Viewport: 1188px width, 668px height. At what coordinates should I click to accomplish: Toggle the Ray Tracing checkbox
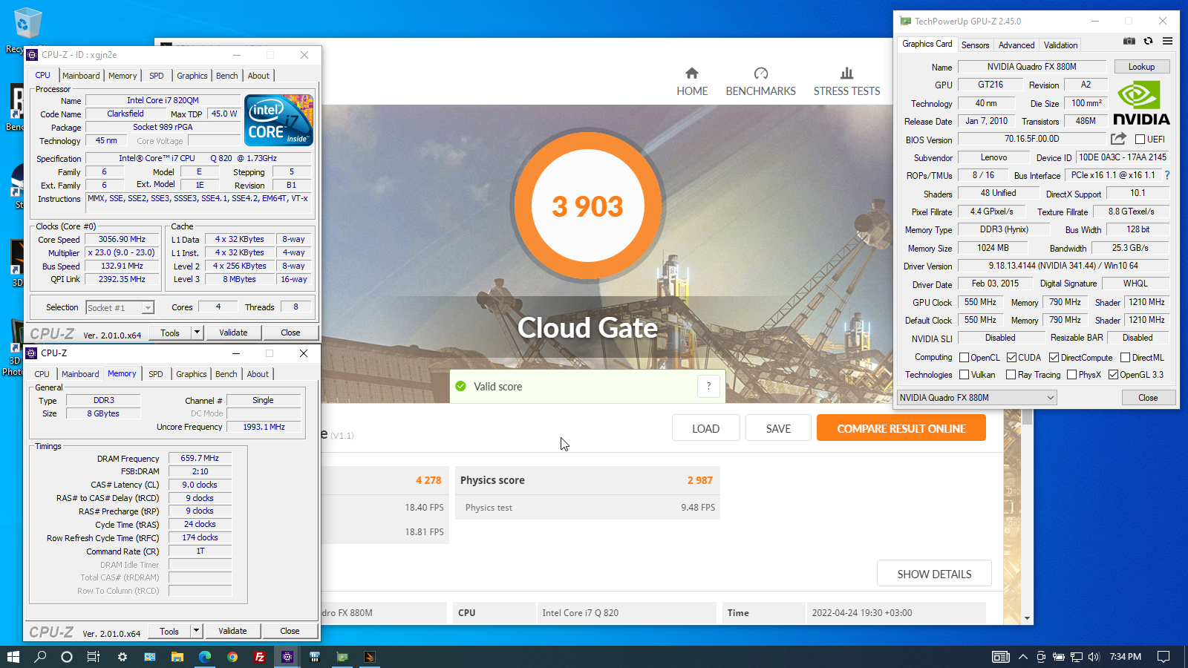point(1011,375)
